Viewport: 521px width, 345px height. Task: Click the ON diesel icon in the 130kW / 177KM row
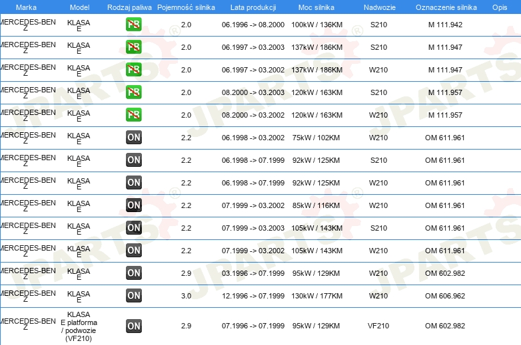click(134, 296)
